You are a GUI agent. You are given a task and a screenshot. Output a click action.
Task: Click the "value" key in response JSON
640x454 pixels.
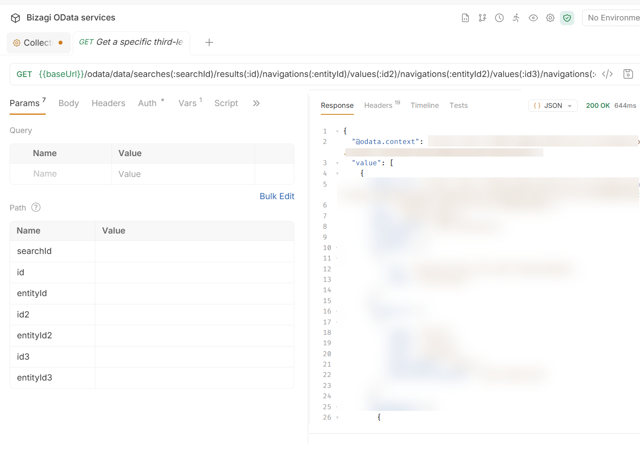[366, 163]
